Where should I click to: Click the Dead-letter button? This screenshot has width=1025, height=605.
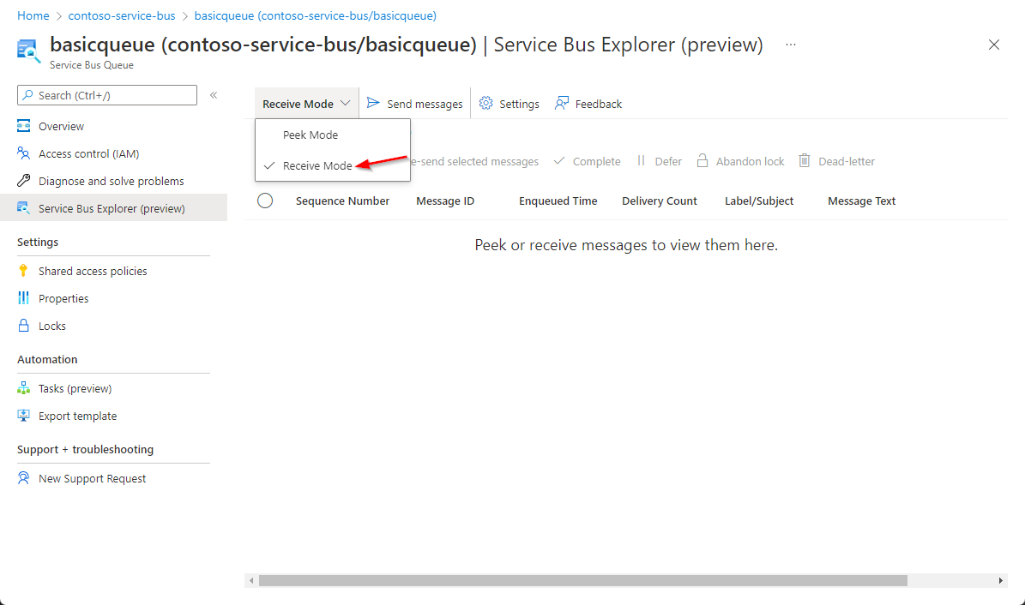tap(837, 161)
